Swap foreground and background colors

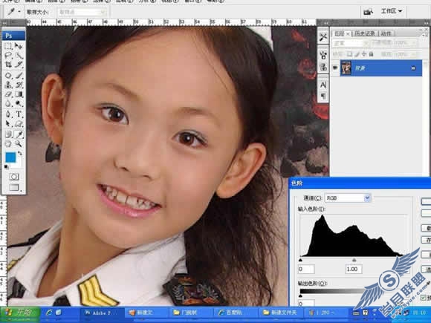(20, 153)
